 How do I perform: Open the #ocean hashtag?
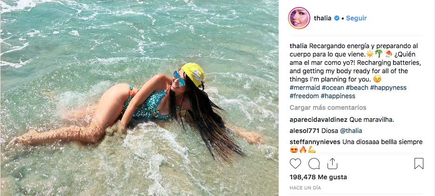click(333, 88)
